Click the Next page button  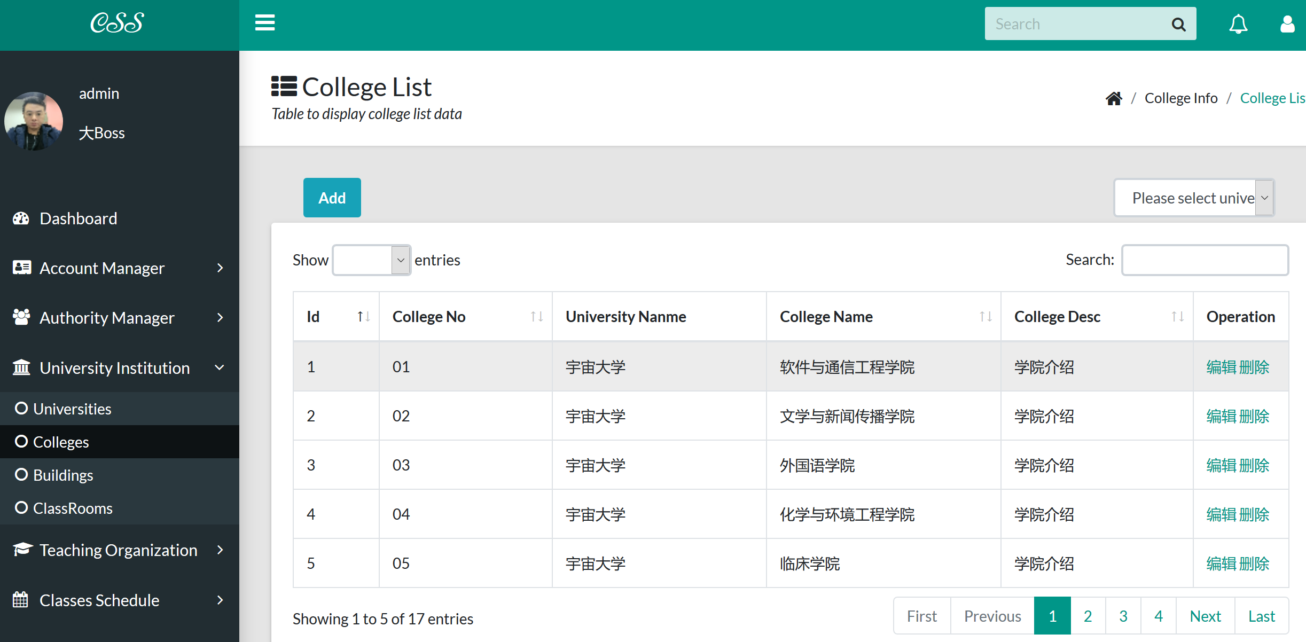(x=1206, y=616)
